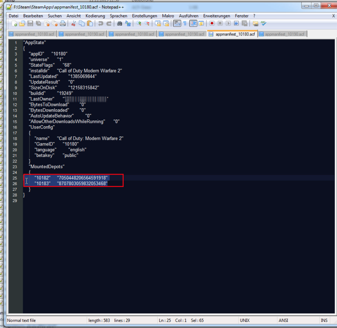Open a file using the folder icon
This screenshot has height=328, width=337.
pos(22,23)
